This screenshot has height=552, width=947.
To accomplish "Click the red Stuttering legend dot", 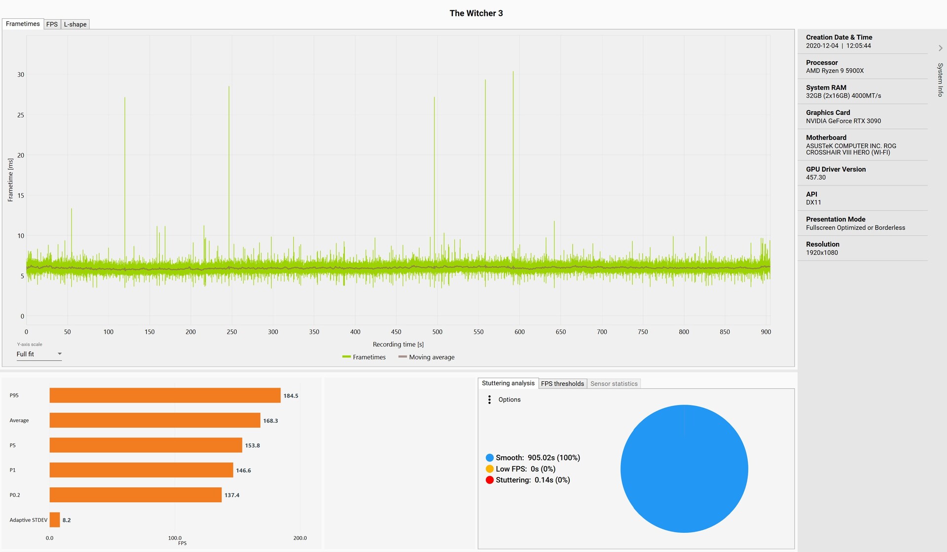I will (x=489, y=480).
